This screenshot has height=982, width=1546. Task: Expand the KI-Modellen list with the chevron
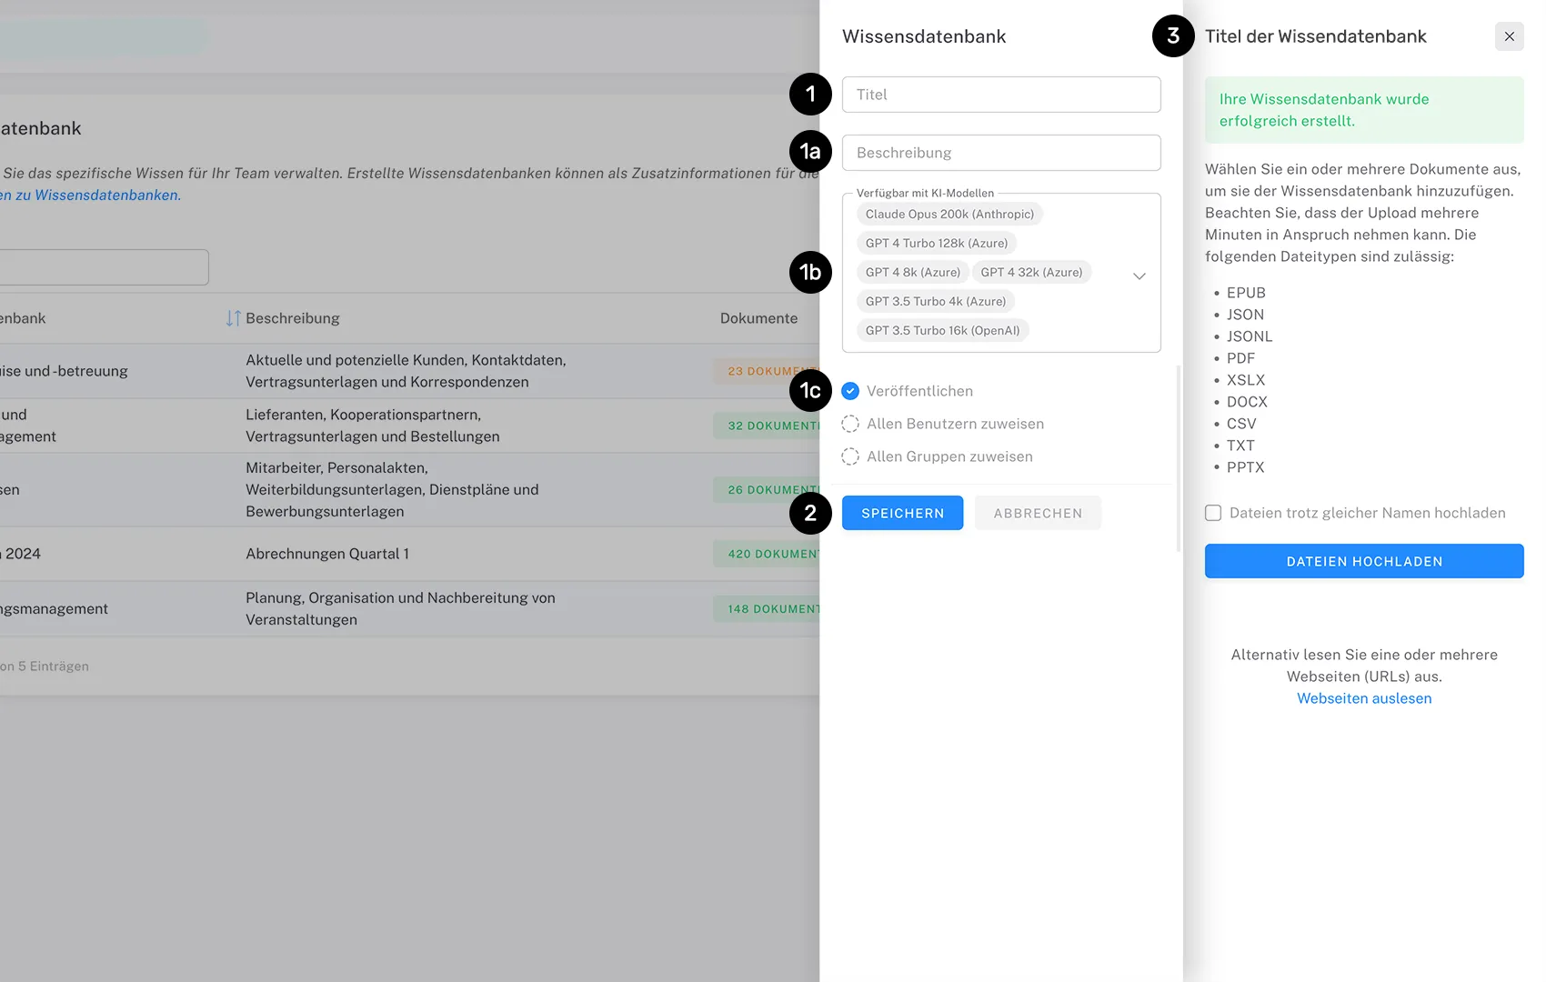[x=1139, y=276]
